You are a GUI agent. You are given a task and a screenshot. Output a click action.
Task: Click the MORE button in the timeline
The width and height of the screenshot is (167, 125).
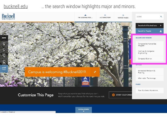4,69
